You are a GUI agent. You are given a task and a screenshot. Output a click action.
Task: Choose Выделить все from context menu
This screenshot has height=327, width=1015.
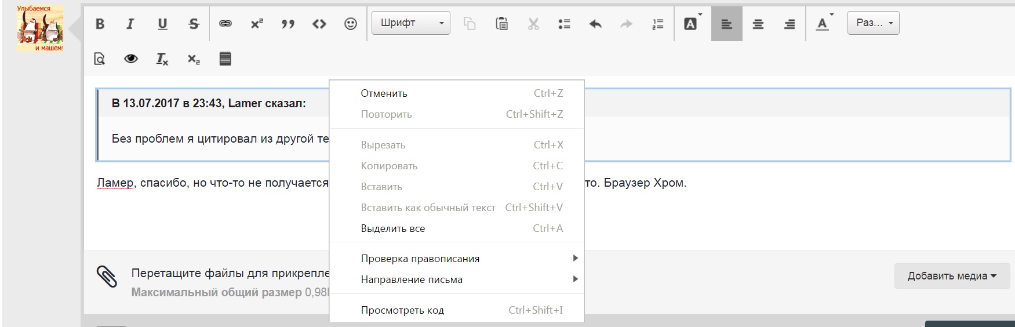[x=392, y=228]
